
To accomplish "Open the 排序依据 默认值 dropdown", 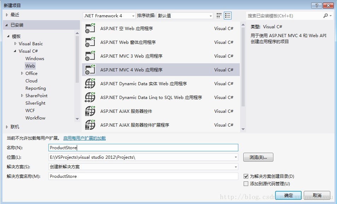I will (211, 16).
